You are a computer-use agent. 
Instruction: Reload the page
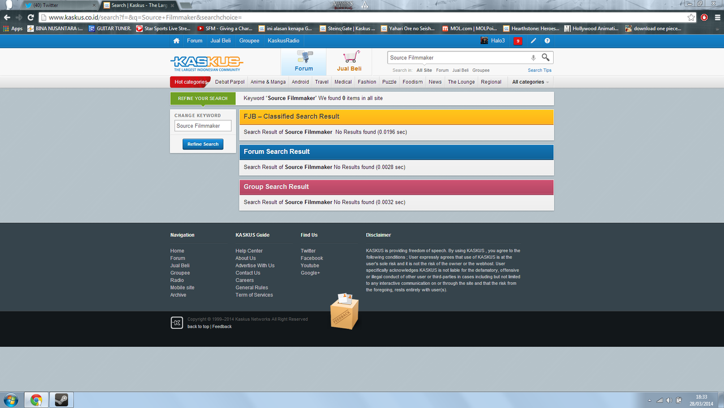point(31,18)
